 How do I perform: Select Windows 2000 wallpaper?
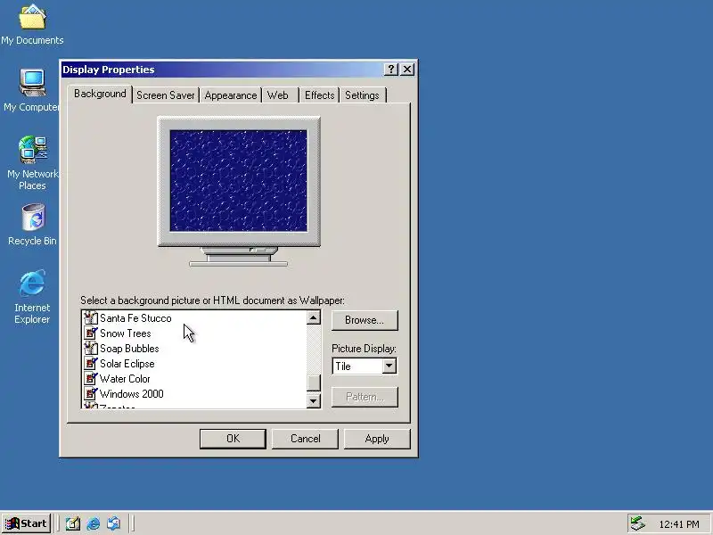pos(131,393)
